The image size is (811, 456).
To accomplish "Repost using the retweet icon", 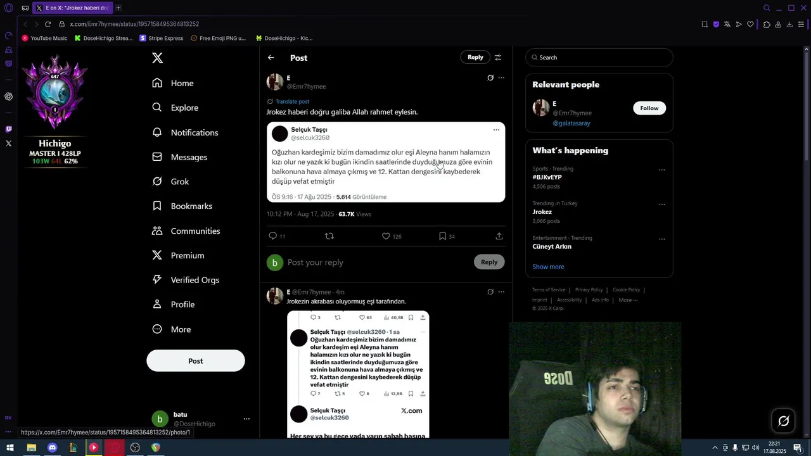I will pyautogui.click(x=329, y=236).
